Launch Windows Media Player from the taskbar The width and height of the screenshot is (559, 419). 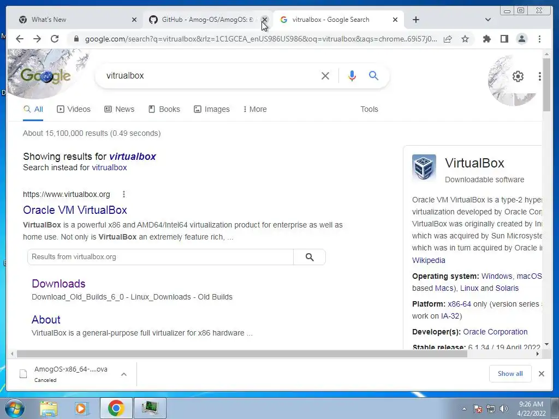82,408
